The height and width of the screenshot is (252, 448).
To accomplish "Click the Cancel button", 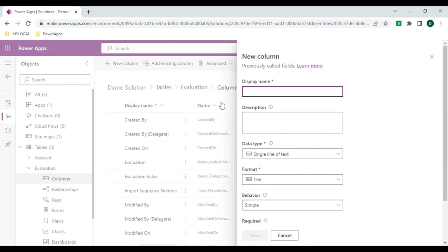I will pyautogui.click(x=285, y=236).
